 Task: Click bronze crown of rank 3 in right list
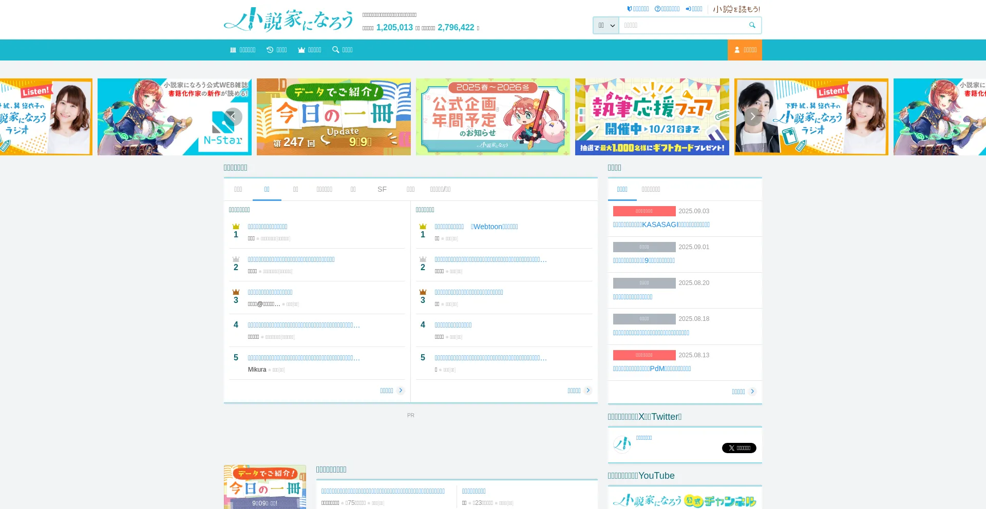(423, 292)
